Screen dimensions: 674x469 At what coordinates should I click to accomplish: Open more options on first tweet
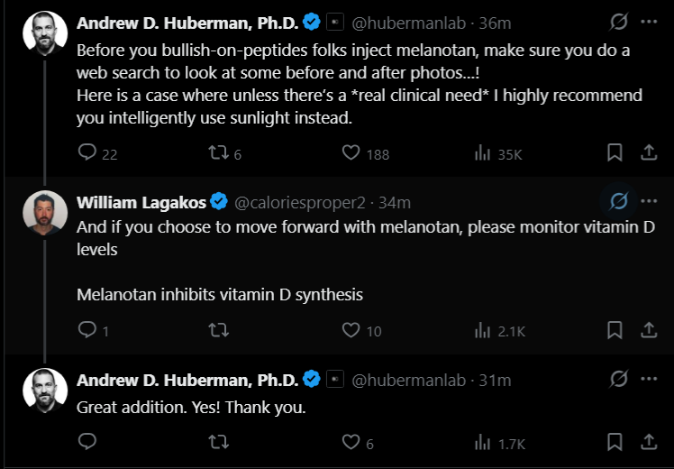click(648, 21)
